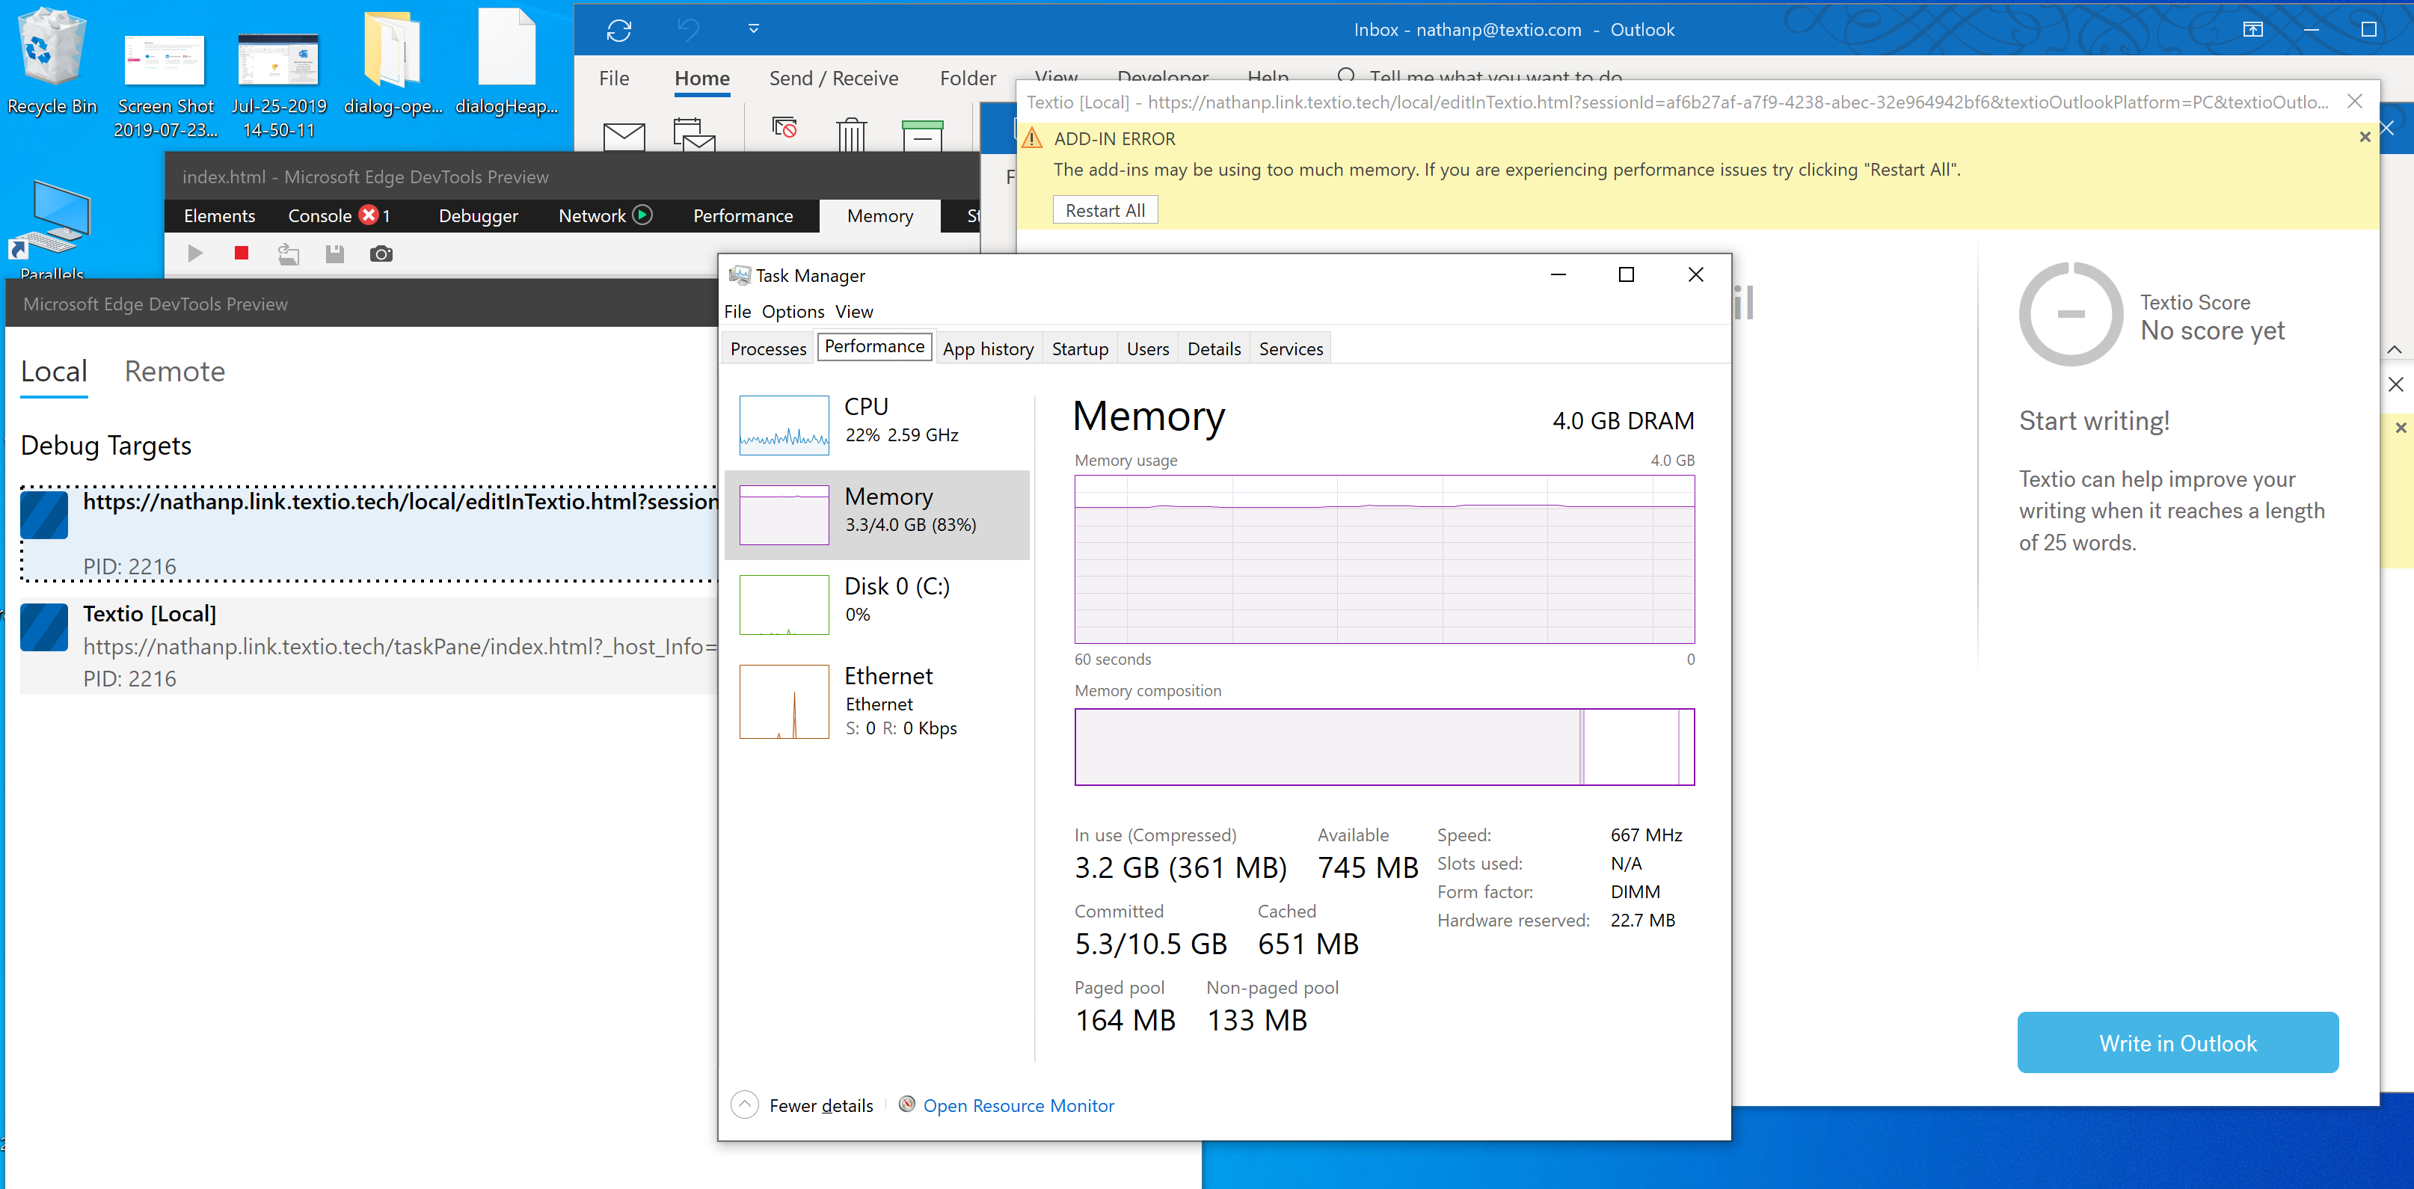Image resolution: width=2414 pixels, height=1189 pixels.
Task: Select the CPU performance graph thumbnail
Action: [x=784, y=425]
